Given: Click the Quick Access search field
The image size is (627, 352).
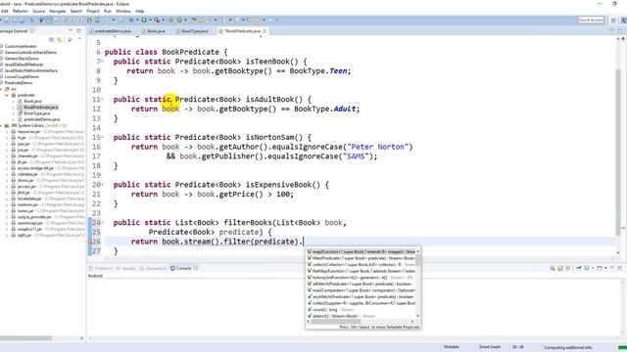Looking at the screenshot, I should [x=591, y=20].
